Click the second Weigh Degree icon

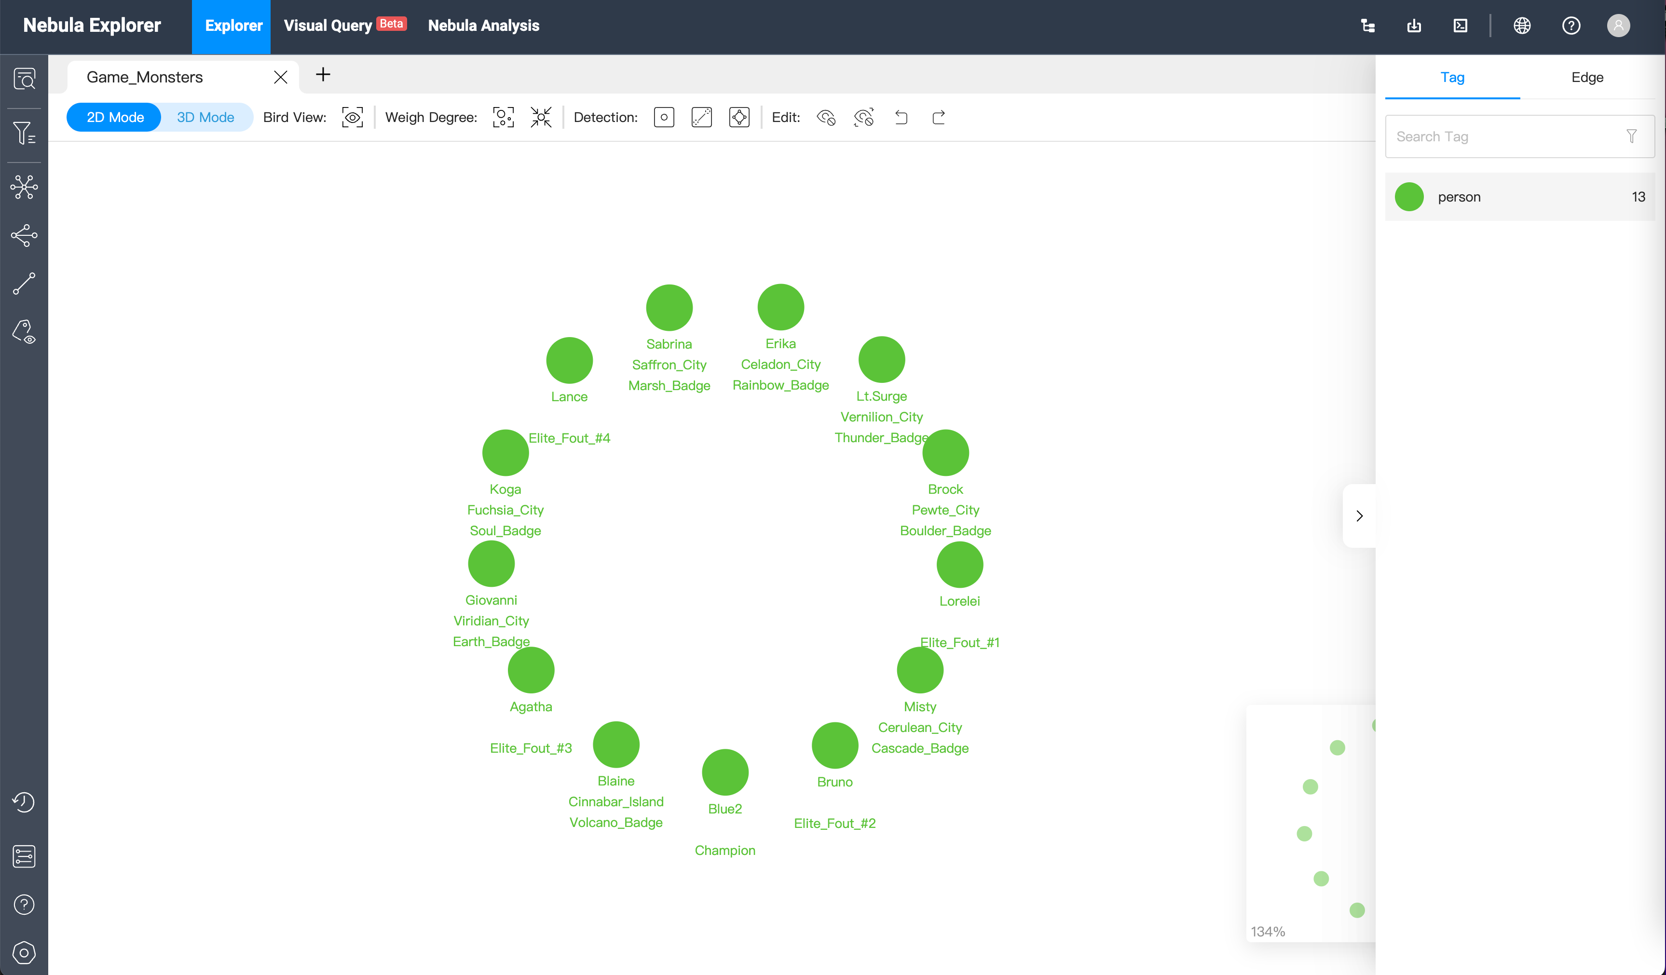(x=541, y=118)
